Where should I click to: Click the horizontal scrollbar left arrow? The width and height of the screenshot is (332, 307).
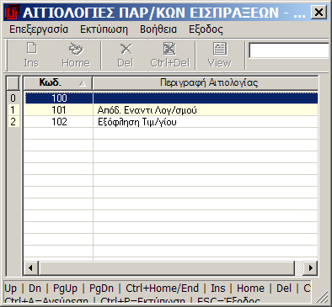pyautogui.click(x=30, y=268)
